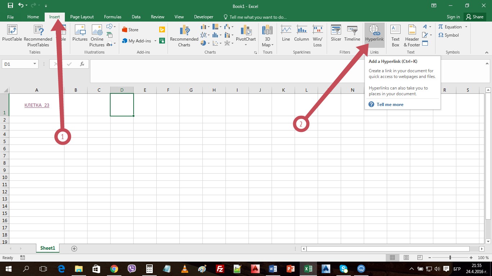Expand the Equation dropdown arrow

[466, 27]
